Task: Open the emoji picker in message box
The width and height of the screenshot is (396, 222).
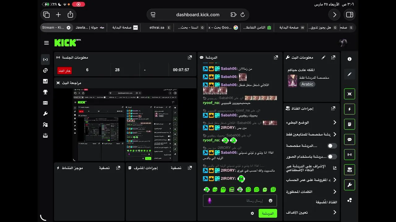Action: click(x=271, y=201)
